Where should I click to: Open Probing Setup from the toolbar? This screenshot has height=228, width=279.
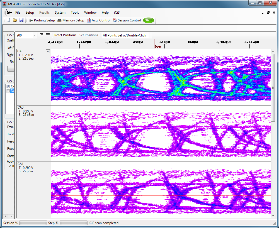click(42, 20)
